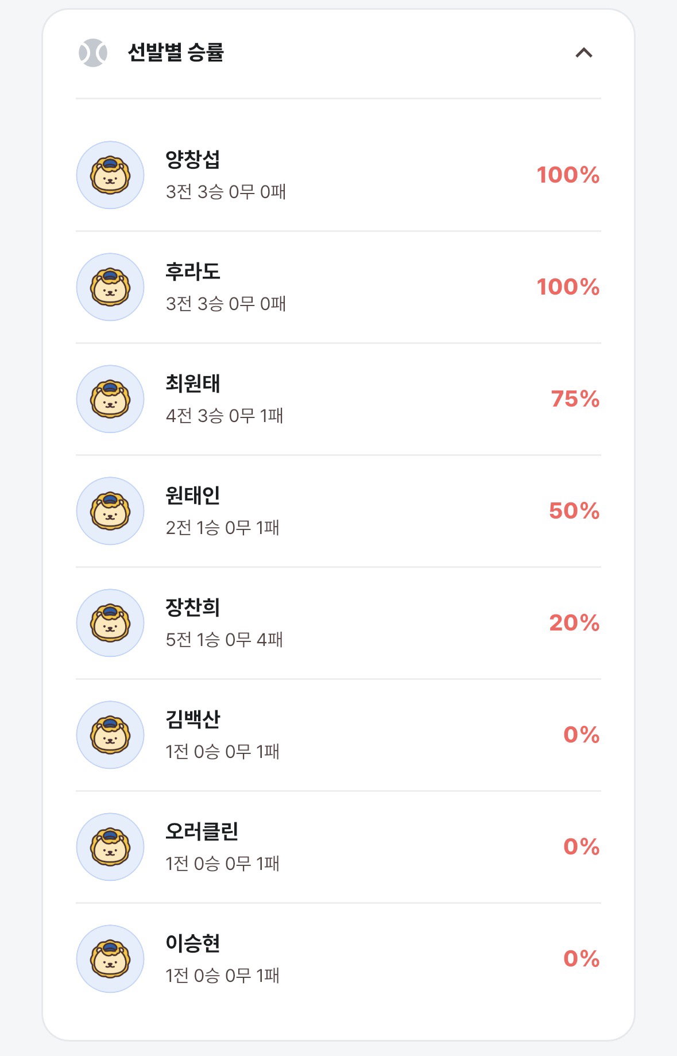Select 오러클린's lion avatar icon

point(110,847)
